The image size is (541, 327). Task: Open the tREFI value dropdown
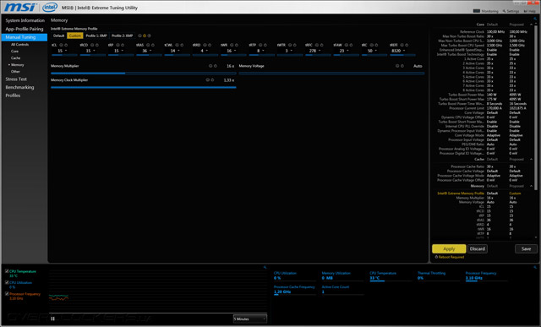pos(404,51)
